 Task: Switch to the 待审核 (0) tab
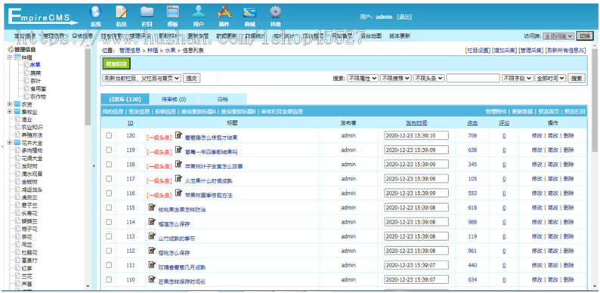[174, 99]
